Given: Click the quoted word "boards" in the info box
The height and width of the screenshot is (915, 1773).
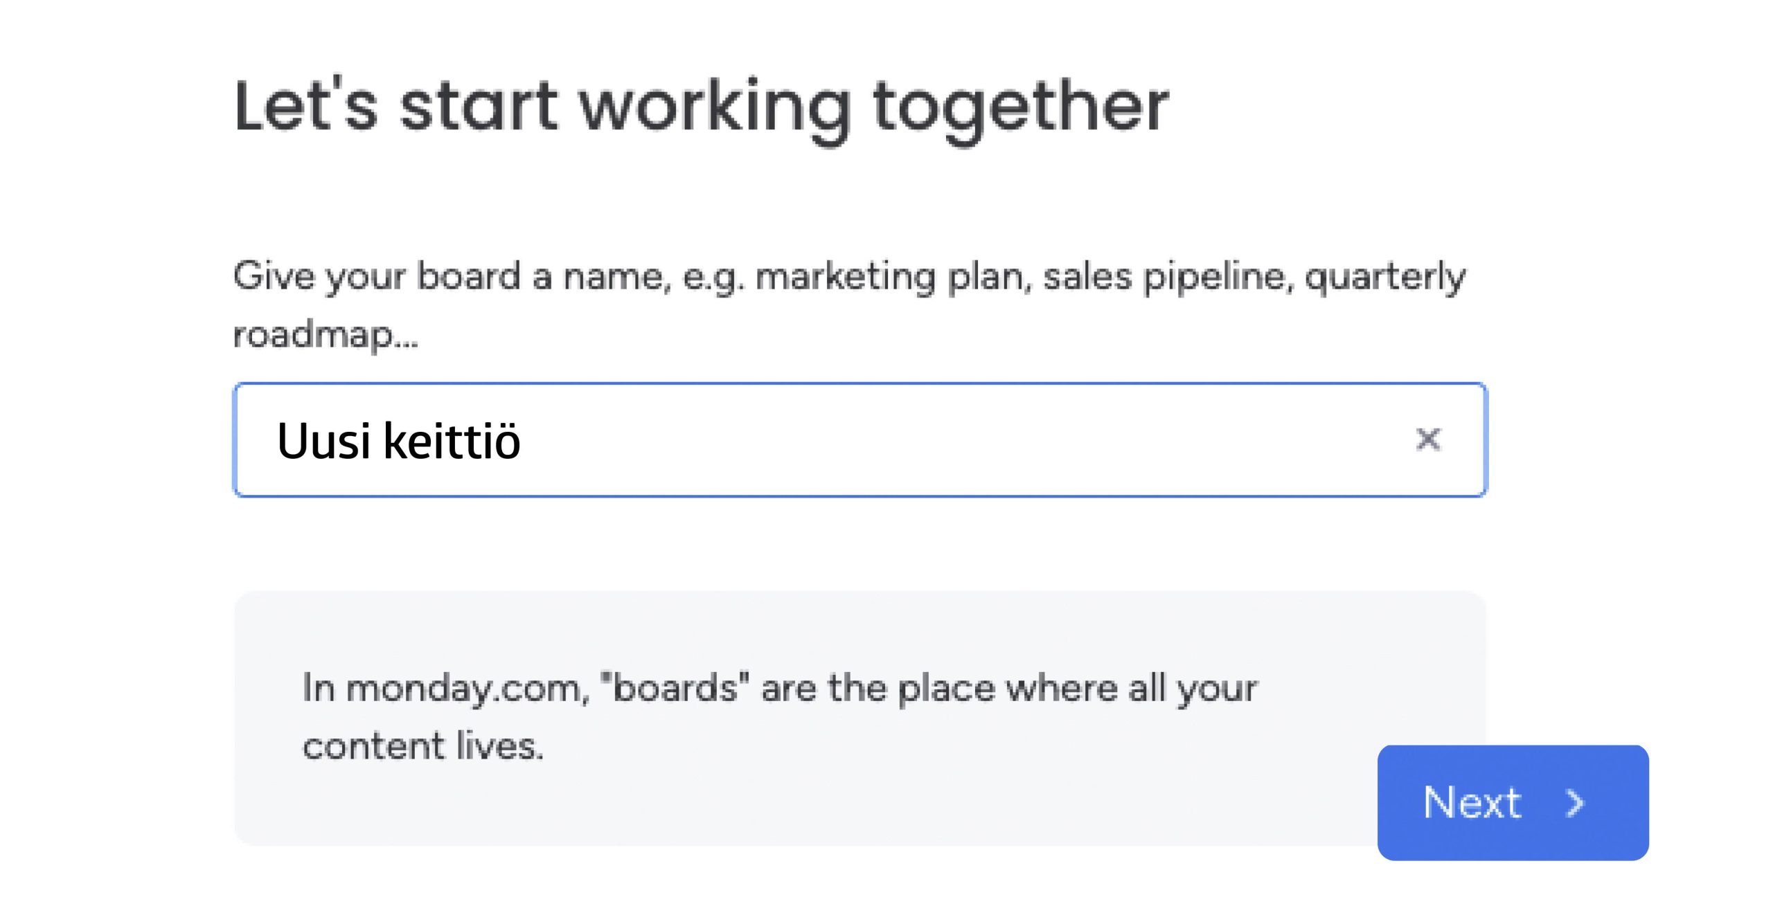Looking at the screenshot, I should (675, 689).
